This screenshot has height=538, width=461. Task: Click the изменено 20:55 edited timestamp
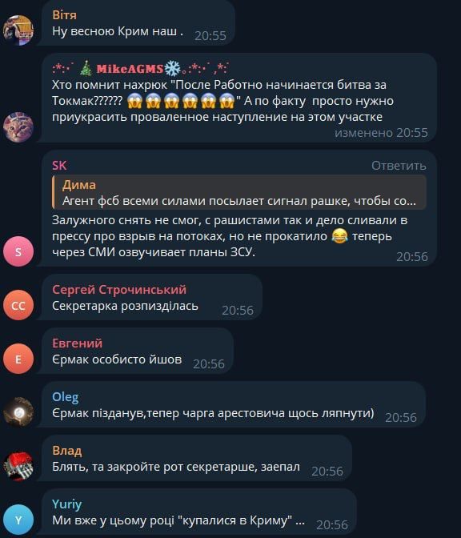(x=381, y=132)
